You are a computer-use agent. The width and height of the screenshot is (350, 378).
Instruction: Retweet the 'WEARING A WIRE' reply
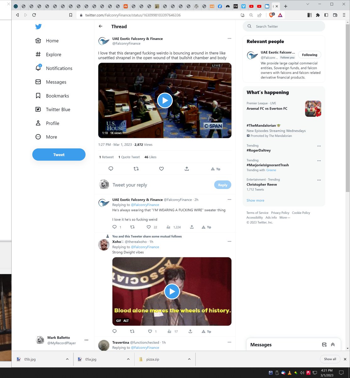[132, 227]
